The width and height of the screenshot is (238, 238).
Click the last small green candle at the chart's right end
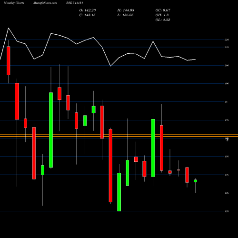195,181
